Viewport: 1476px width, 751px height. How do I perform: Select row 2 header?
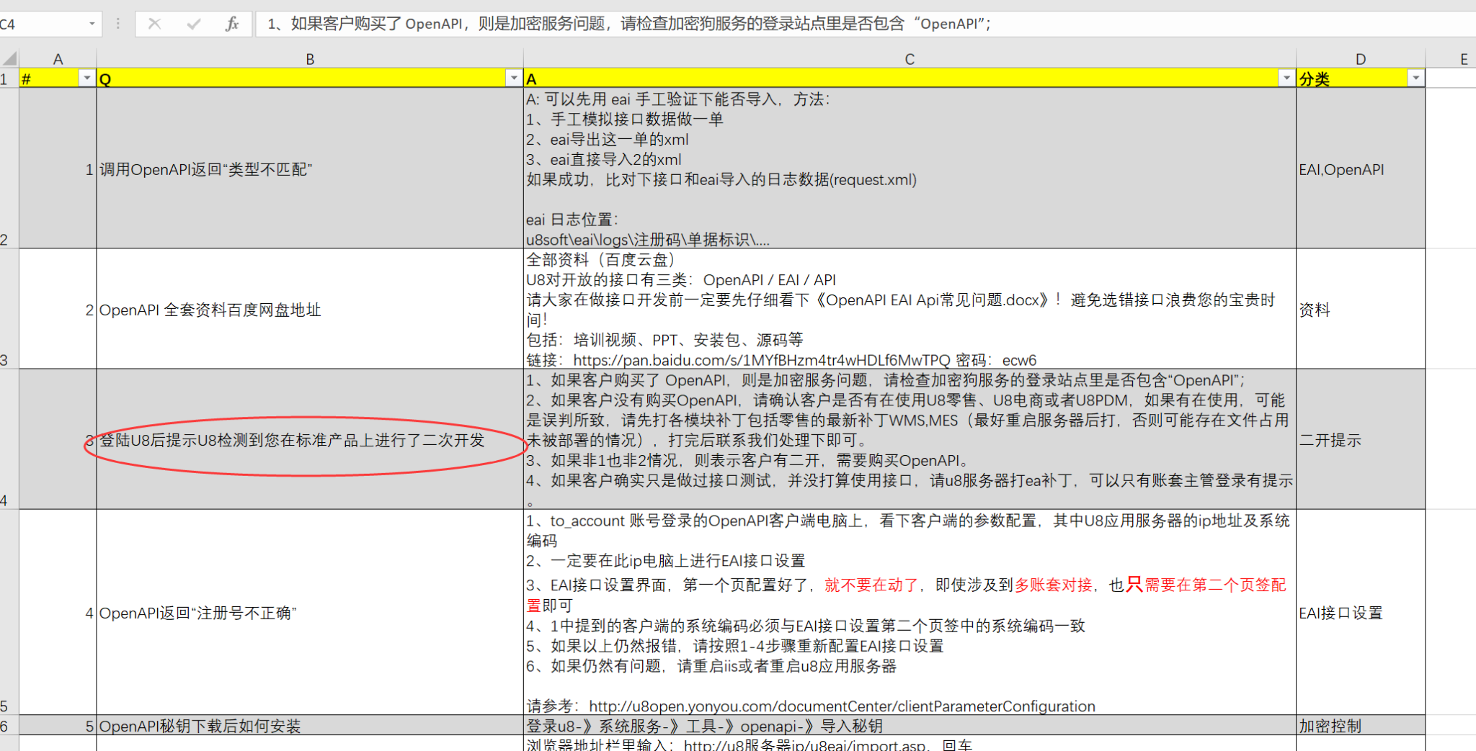tap(9, 168)
